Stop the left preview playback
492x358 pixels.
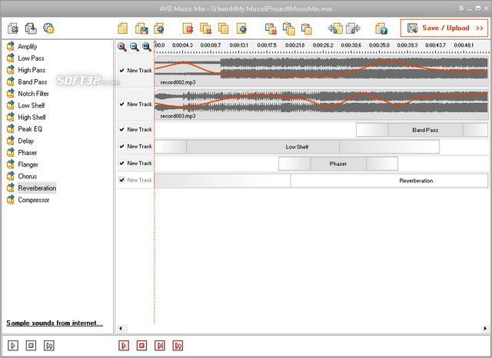coord(31,346)
